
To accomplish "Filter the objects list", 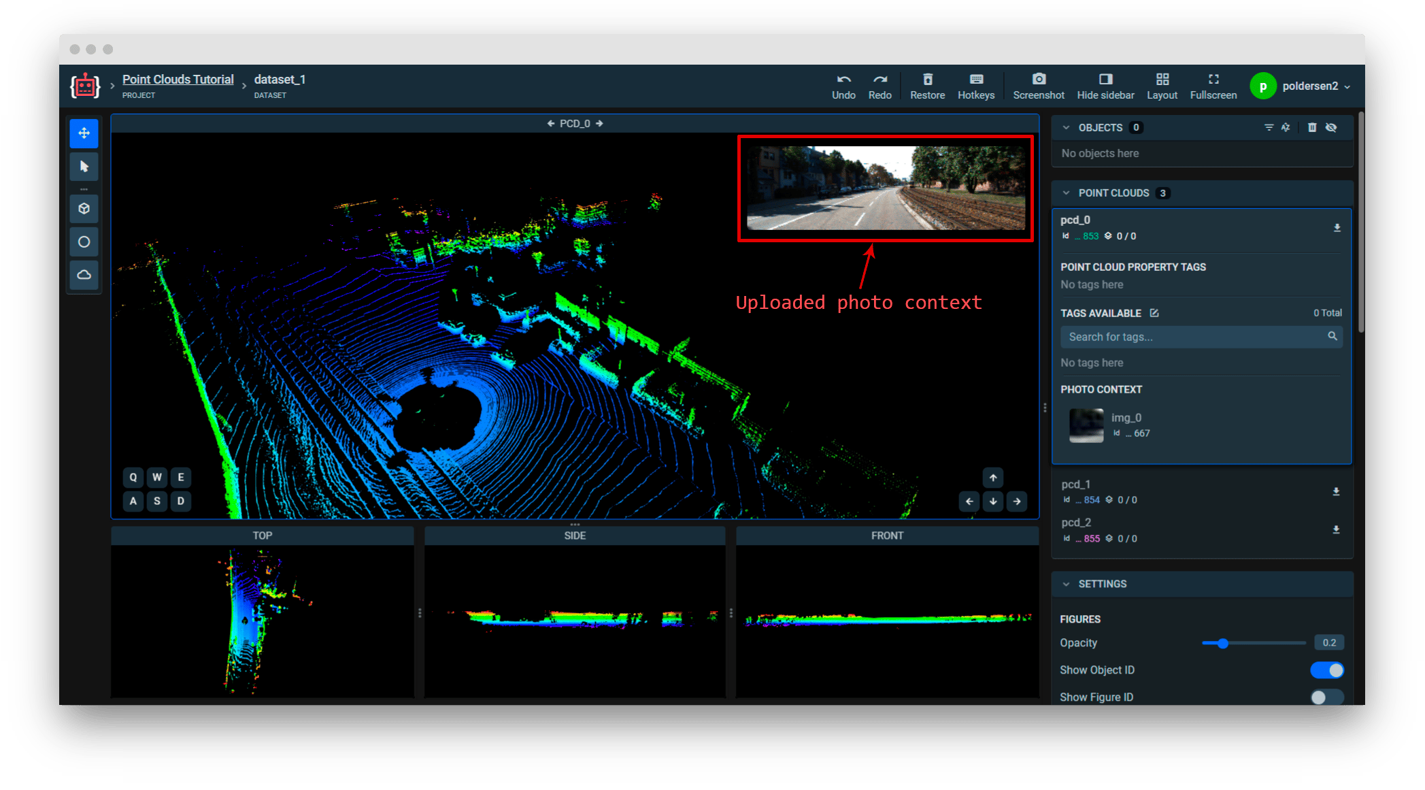I will tap(1269, 128).
